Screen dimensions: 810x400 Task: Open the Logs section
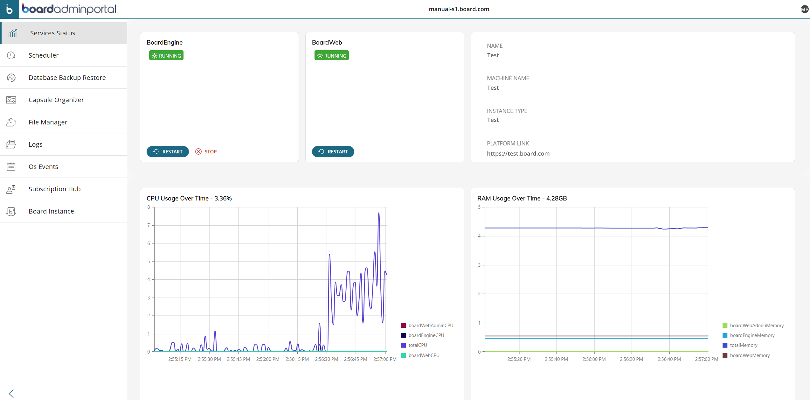click(x=64, y=144)
